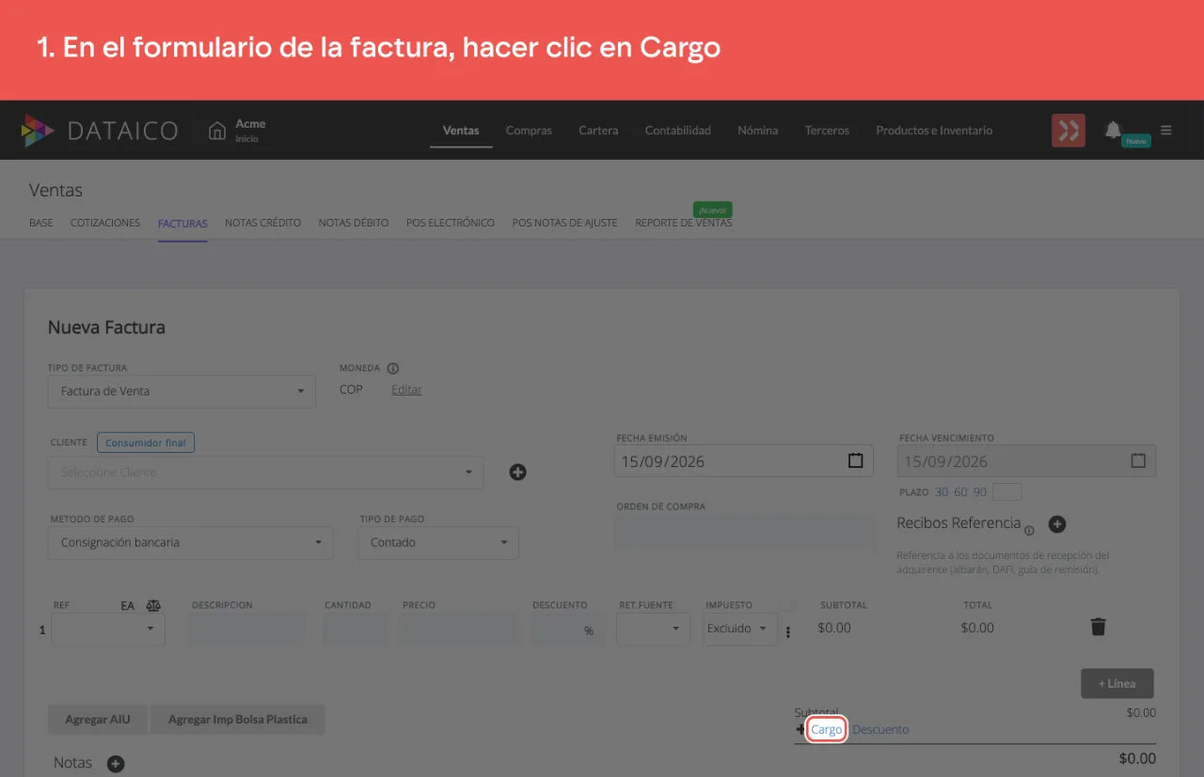The image size is (1204, 777).
Task: Delete line 1 with the trash icon
Action: tap(1098, 627)
